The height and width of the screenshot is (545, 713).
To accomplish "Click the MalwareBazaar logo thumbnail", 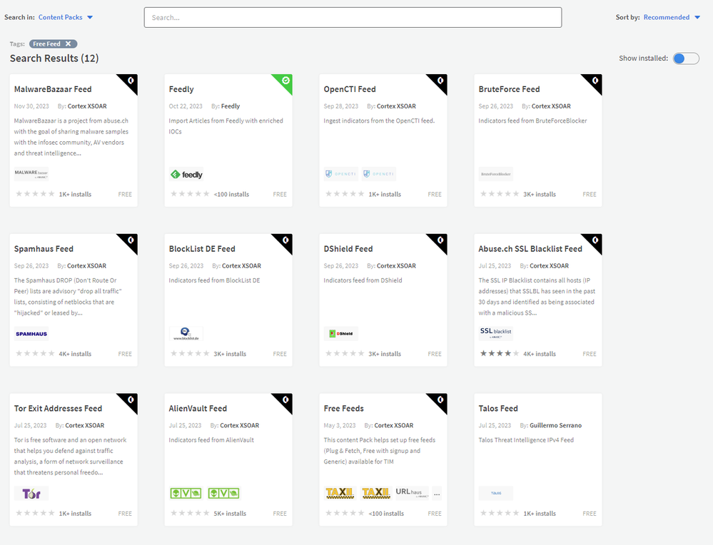I will click(x=31, y=173).
